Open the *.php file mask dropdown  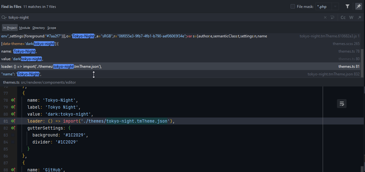pyautogui.click(x=335, y=6)
